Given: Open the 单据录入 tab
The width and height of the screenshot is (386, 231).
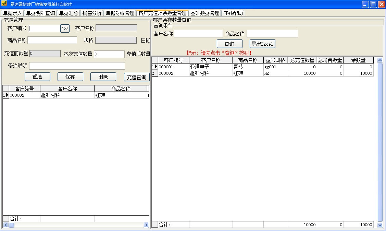Looking at the screenshot, I should [12, 13].
